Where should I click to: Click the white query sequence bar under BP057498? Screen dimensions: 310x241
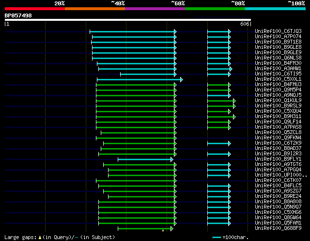pos(128,20)
